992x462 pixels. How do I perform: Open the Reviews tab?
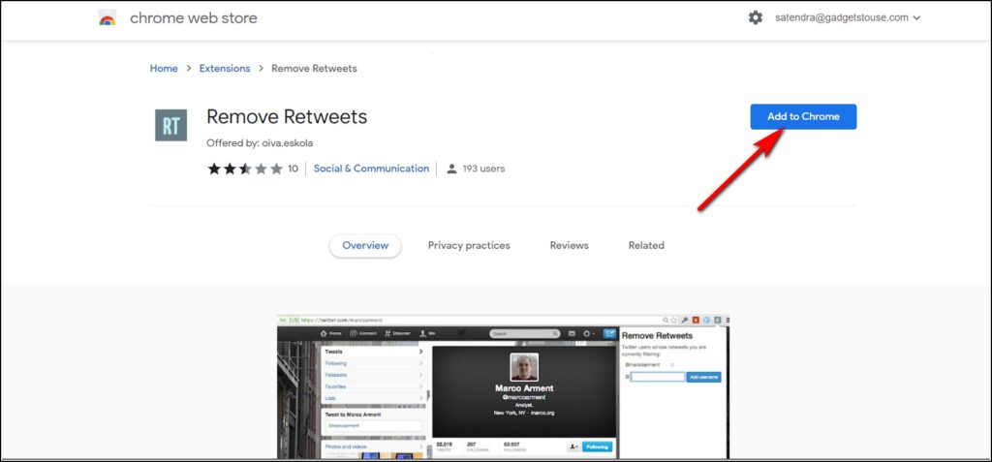pyautogui.click(x=569, y=246)
